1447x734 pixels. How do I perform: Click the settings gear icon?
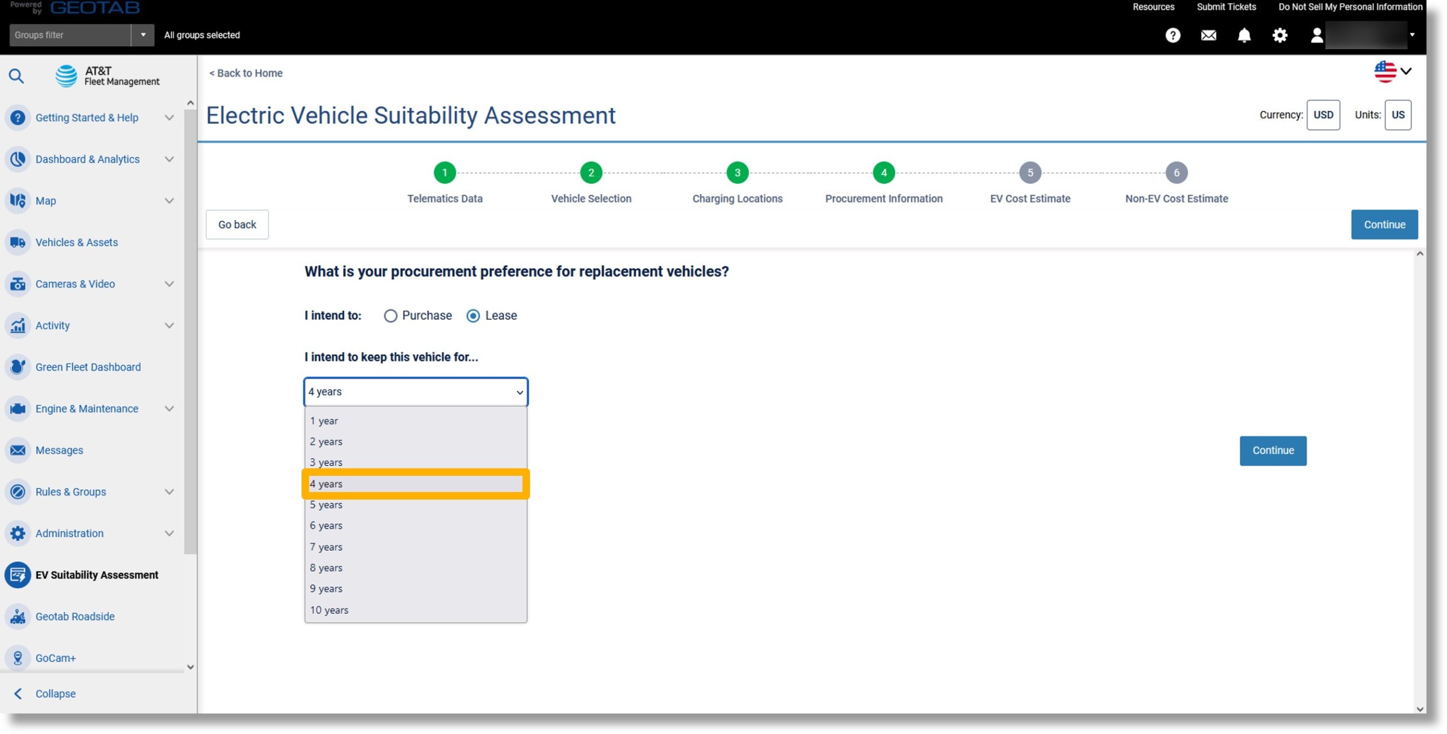tap(1280, 34)
